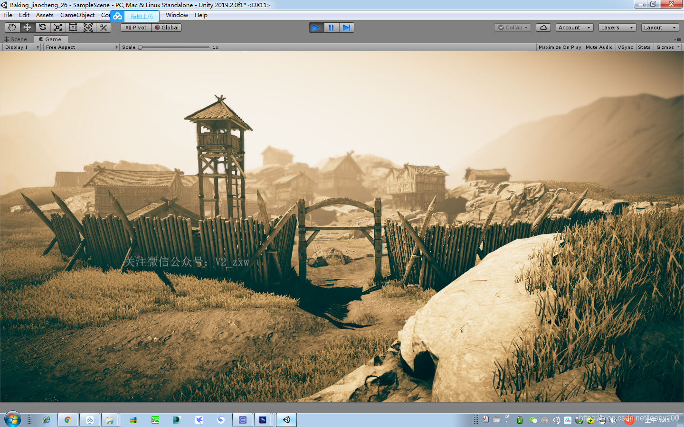This screenshot has height=427, width=684.
Task: Open the GameObject menu
Action: (x=77, y=15)
